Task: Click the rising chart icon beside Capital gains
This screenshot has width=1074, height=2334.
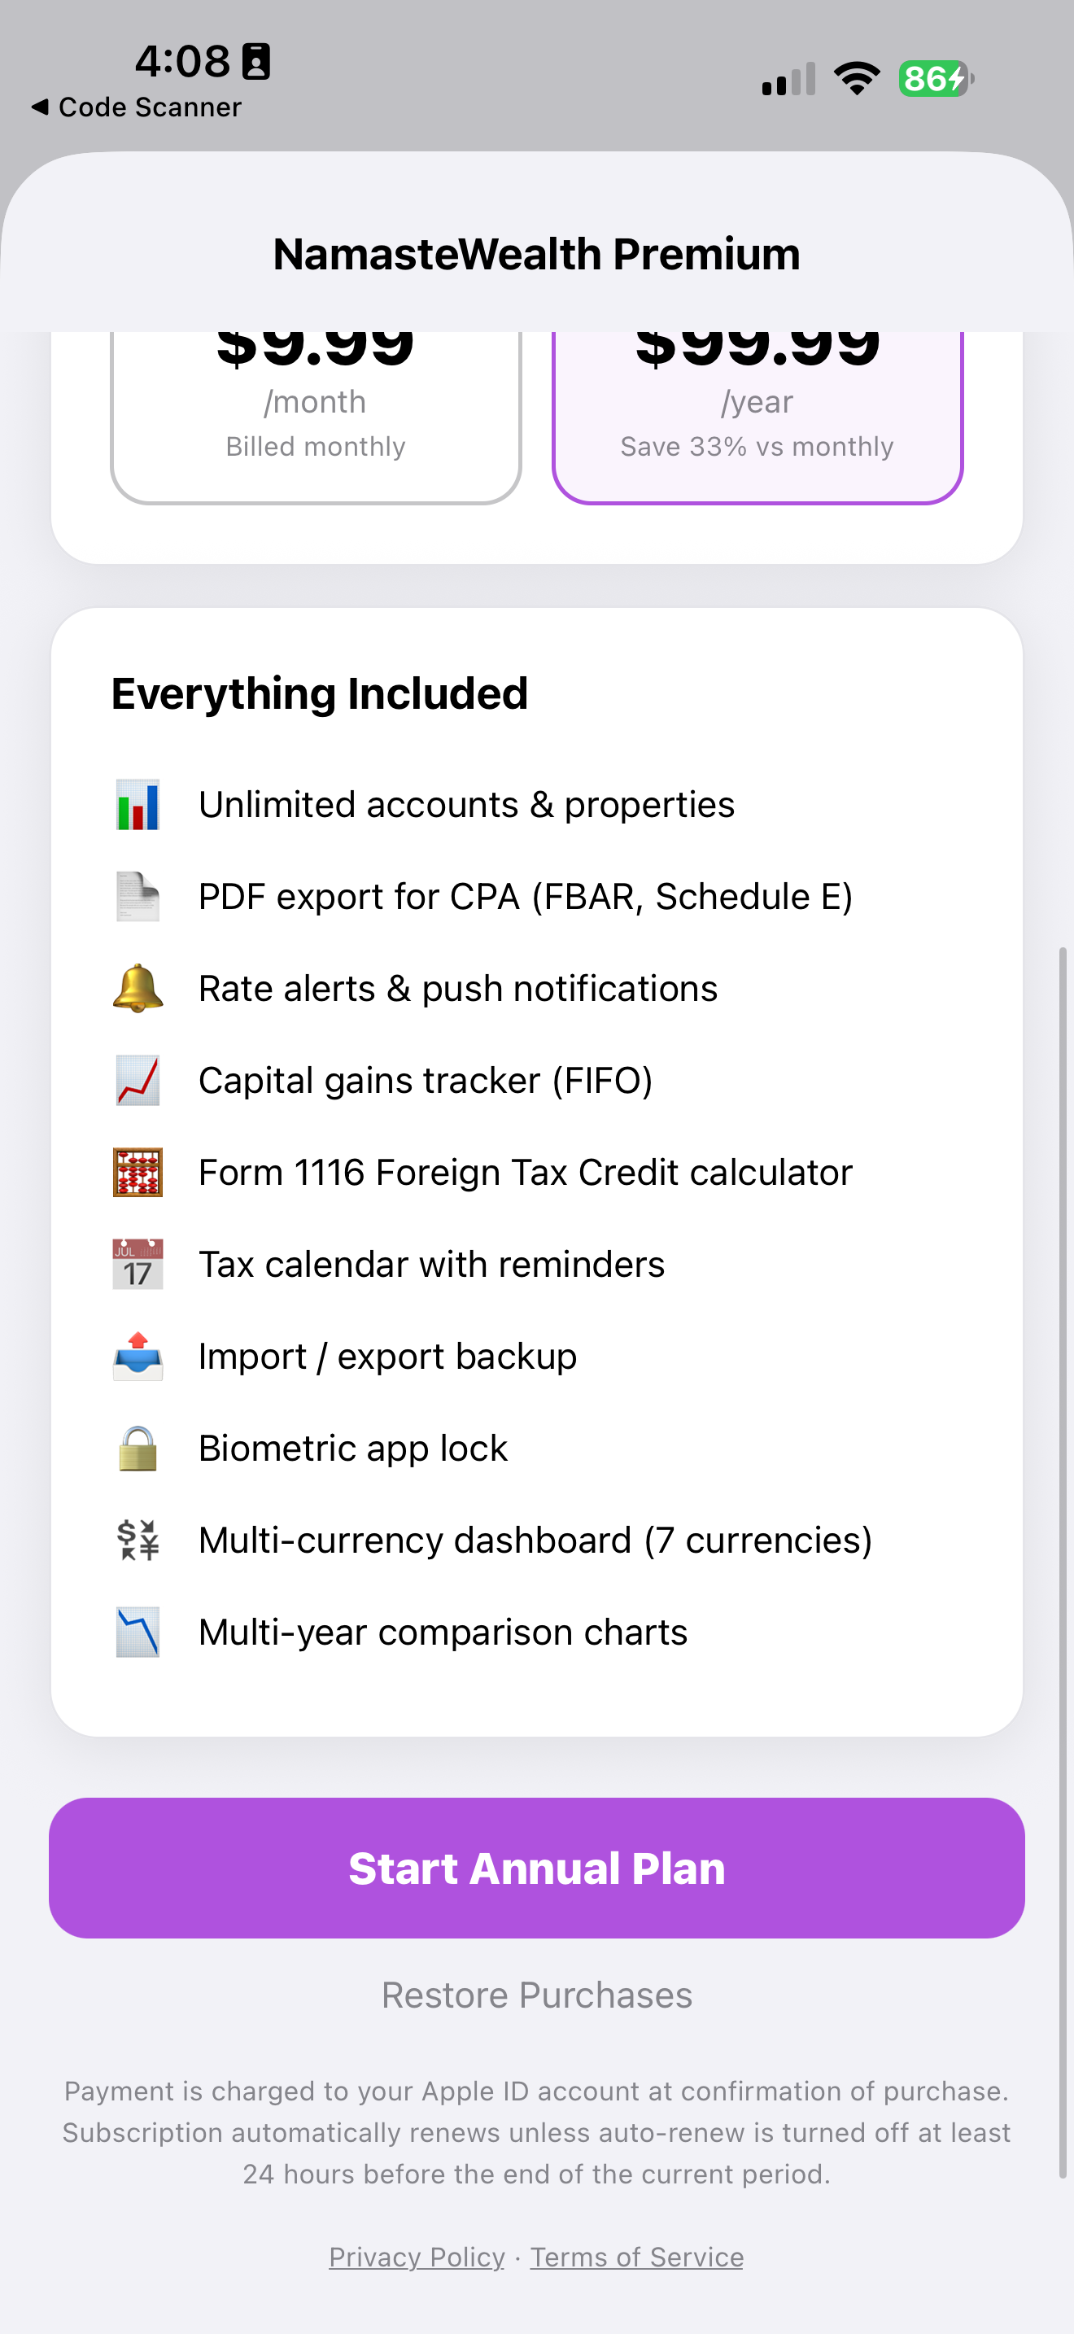Action: (x=138, y=1080)
